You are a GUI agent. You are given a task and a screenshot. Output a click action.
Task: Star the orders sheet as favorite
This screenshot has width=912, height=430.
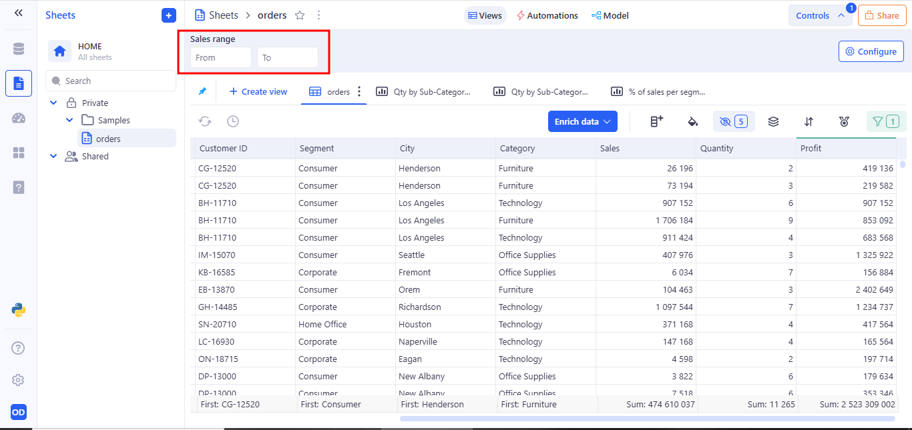[300, 15]
